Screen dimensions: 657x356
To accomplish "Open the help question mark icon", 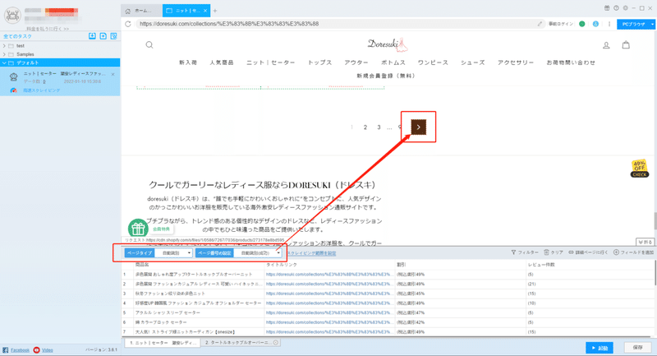I will point(616,8).
